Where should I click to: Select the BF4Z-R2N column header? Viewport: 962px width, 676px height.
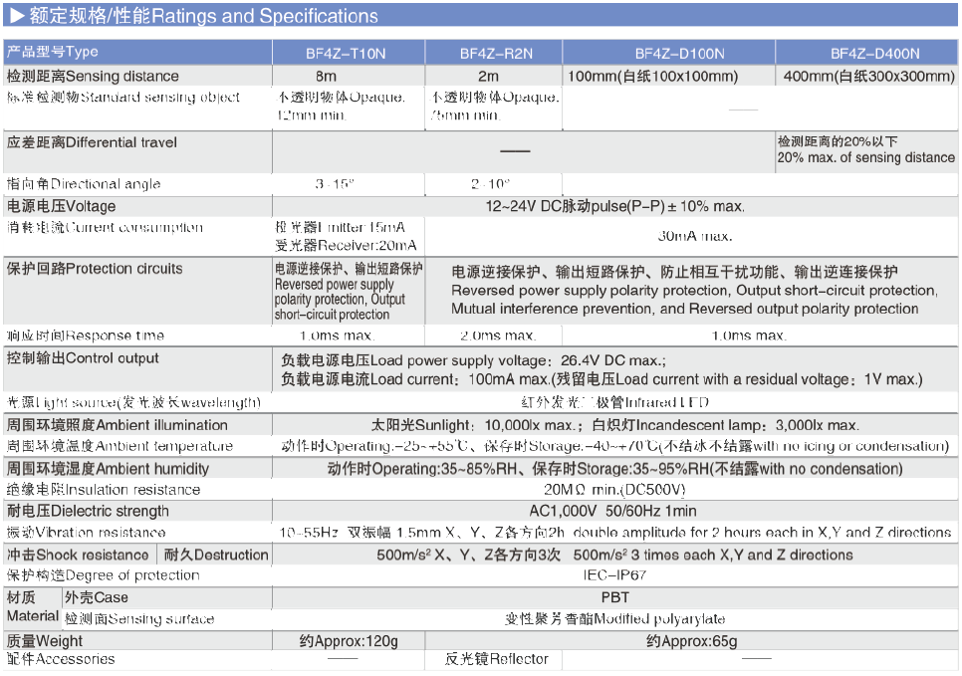click(x=496, y=54)
